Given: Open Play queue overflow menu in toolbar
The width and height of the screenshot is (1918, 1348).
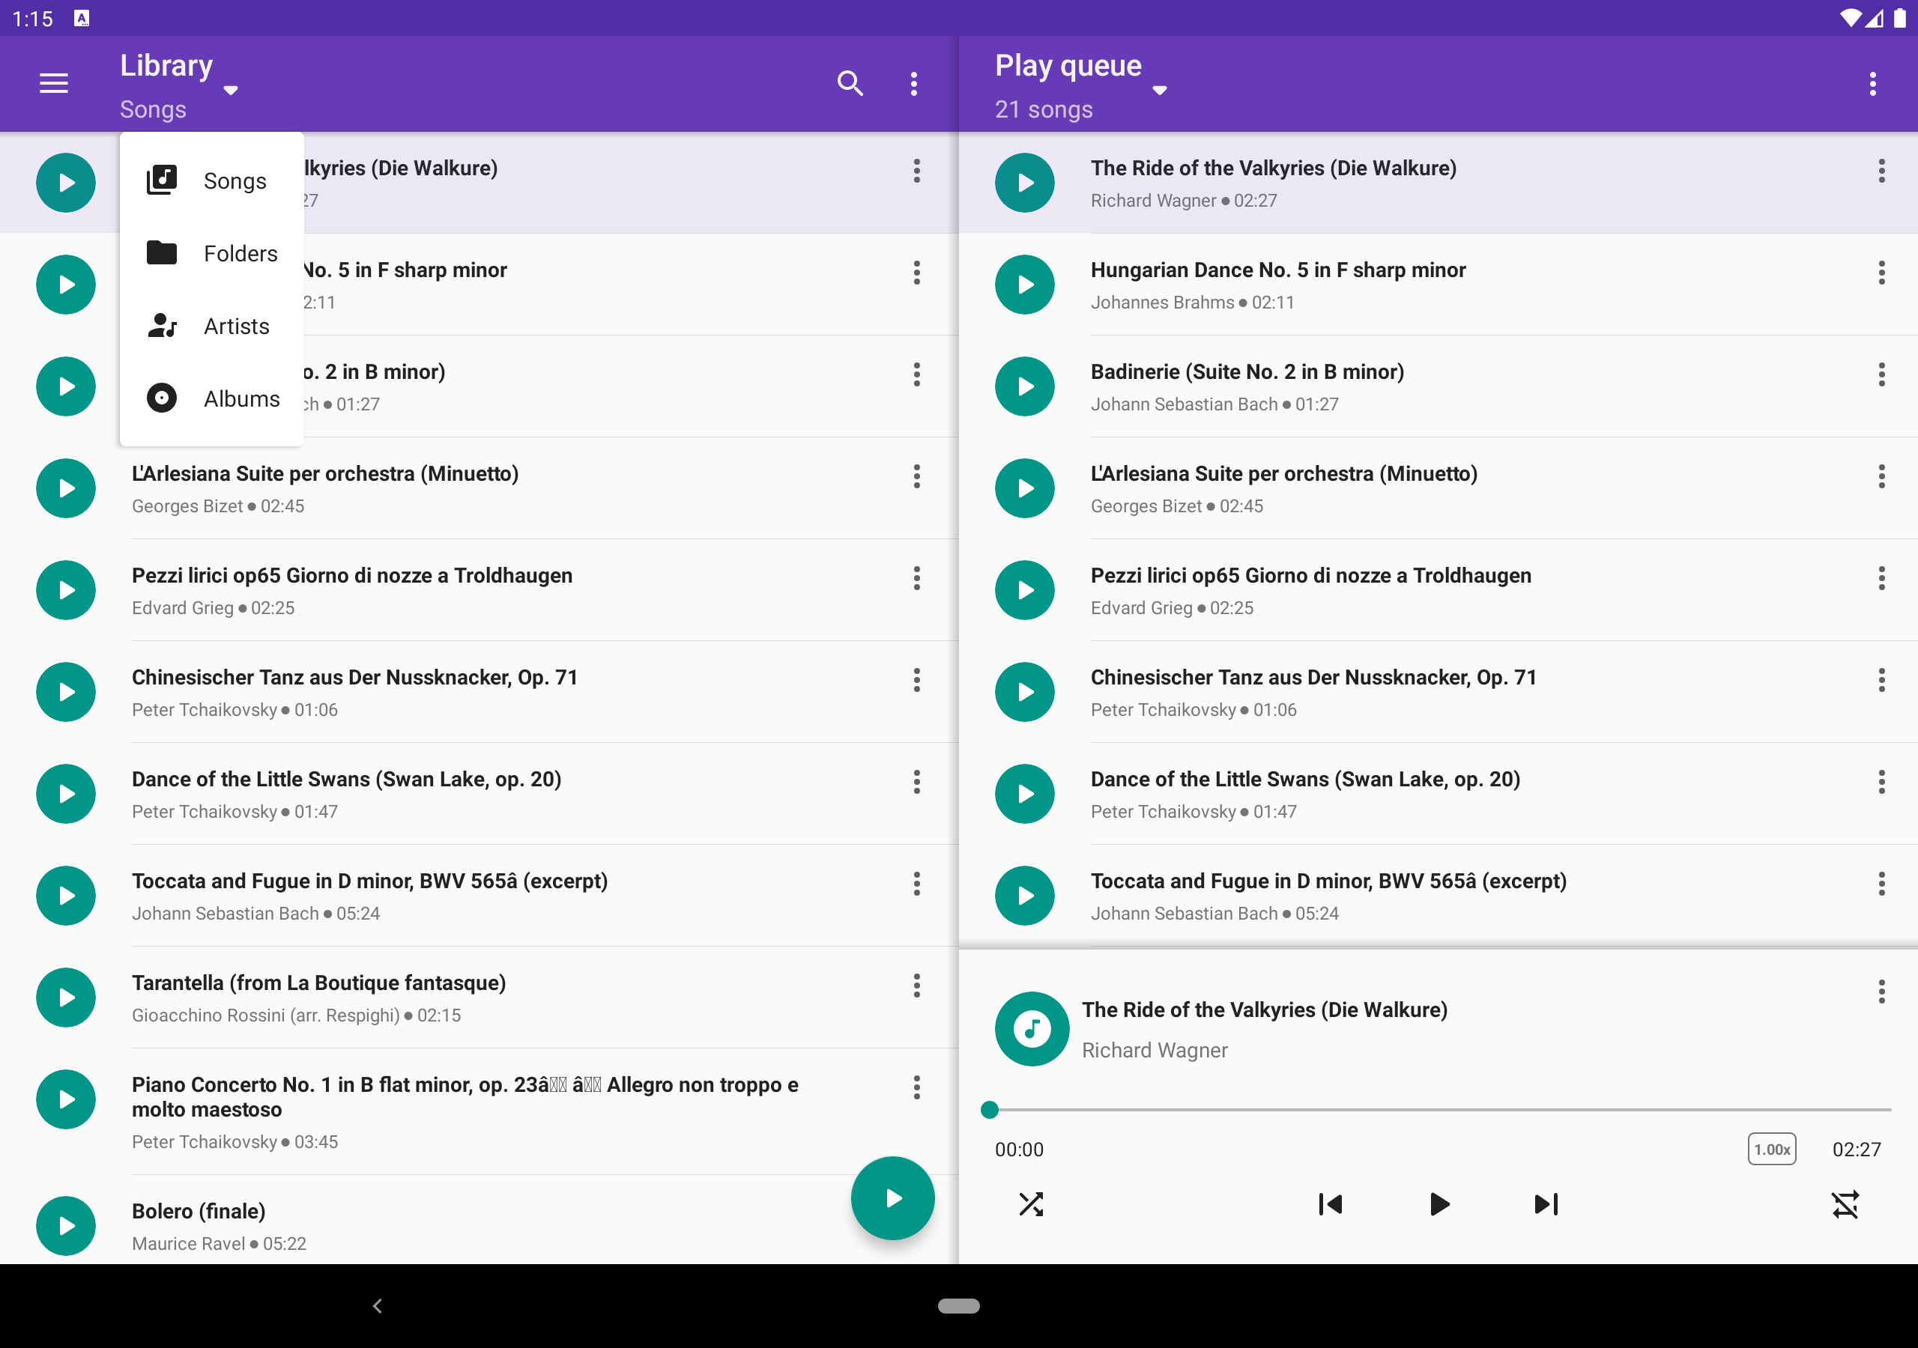Looking at the screenshot, I should click(x=1873, y=84).
